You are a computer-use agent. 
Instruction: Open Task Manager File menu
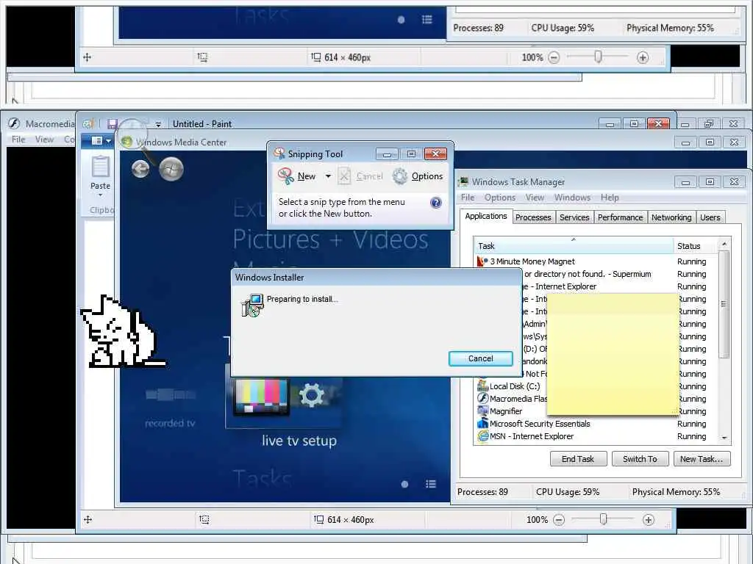(x=467, y=197)
